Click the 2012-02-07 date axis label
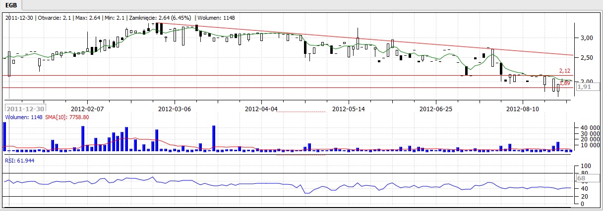603x212 pixels. click(x=87, y=108)
